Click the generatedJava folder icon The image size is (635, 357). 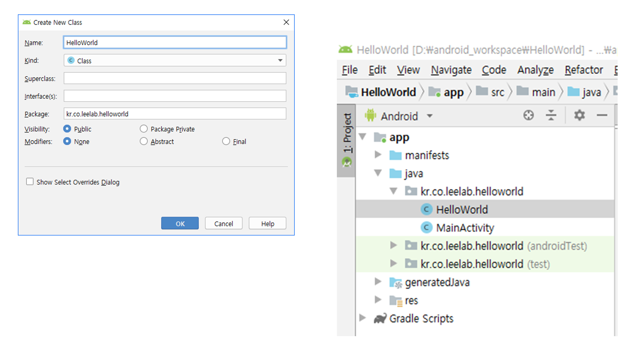[395, 283]
